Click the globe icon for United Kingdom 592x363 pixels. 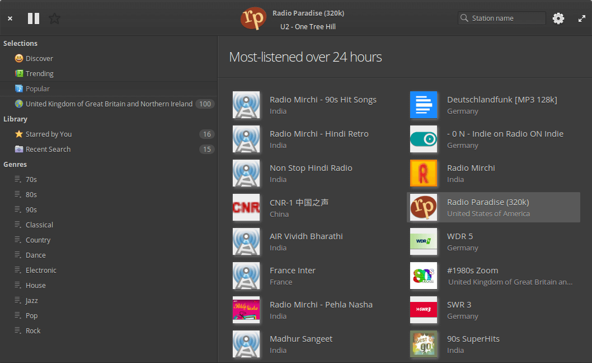click(19, 104)
